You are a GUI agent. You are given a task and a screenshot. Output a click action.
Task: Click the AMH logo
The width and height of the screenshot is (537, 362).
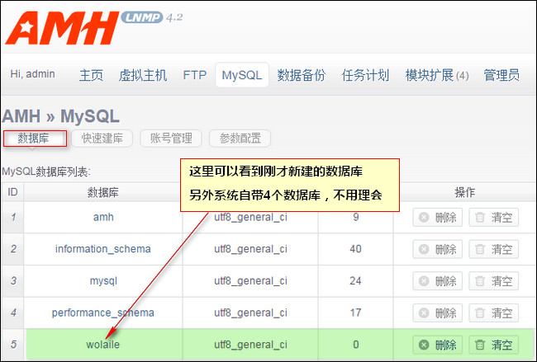pyautogui.click(x=62, y=28)
